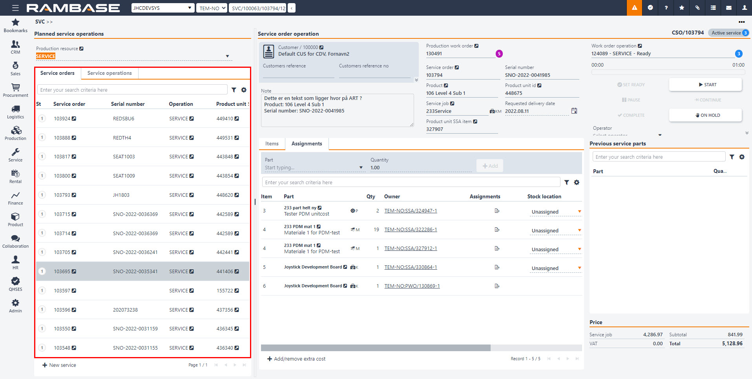Open the TEM-NO company dropdown
Viewport: 752px width, 379px height.
[212, 8]
